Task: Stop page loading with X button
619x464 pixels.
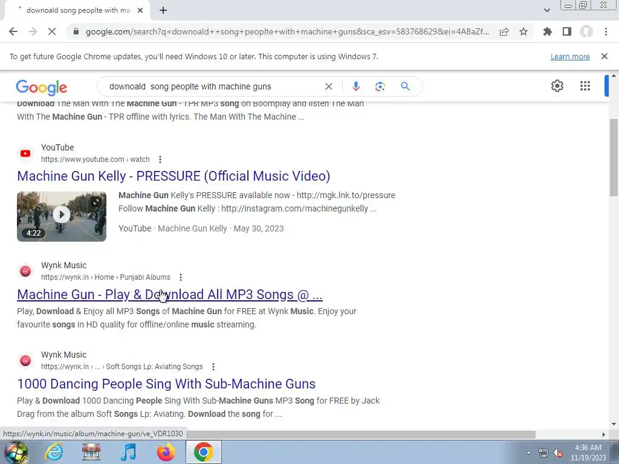Action: (x=52, y=31)
